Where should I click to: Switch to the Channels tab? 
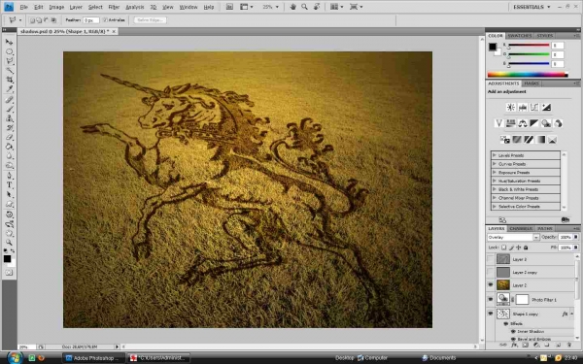tap(521, 228)
